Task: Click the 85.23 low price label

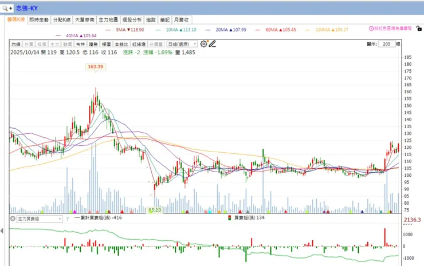Action: (154, 210)
